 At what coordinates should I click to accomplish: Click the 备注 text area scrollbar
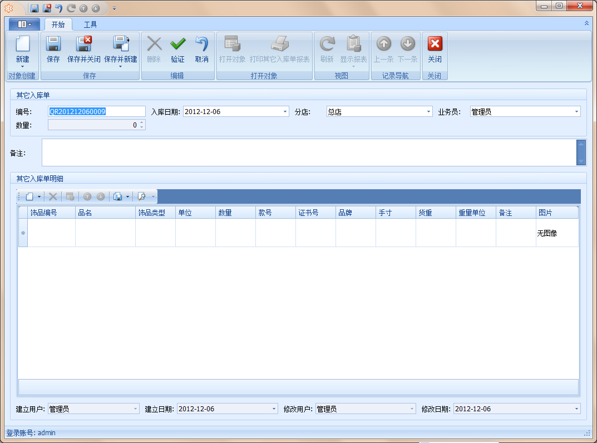point(581,152)
